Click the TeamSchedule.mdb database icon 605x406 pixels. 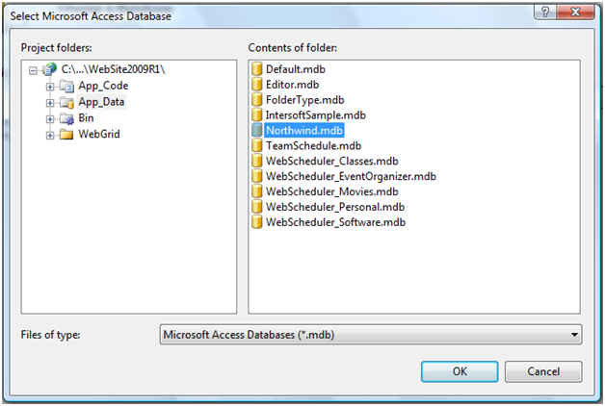tap(256, 145)
